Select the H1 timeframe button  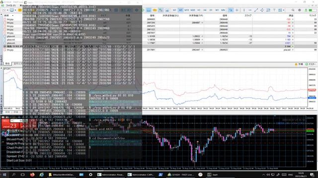tap(199, 10)
